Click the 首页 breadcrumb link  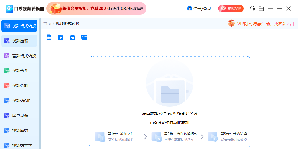click(47, 24)
